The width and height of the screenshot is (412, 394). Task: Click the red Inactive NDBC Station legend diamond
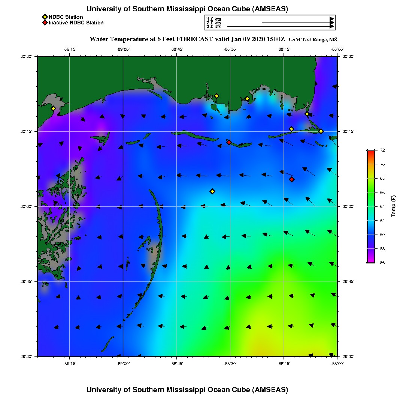[45, 23]
